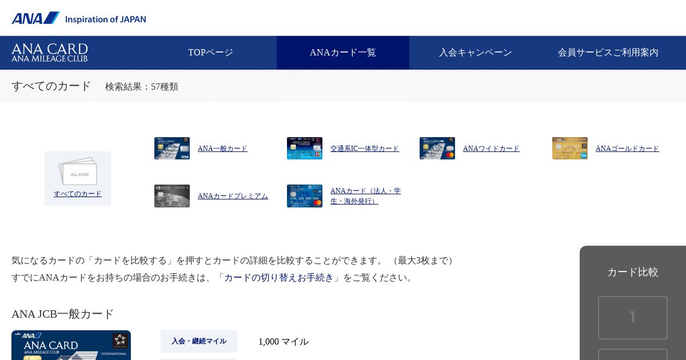
Task: Click the すべてのカード stacked cards icon
Action: point(78,171)
